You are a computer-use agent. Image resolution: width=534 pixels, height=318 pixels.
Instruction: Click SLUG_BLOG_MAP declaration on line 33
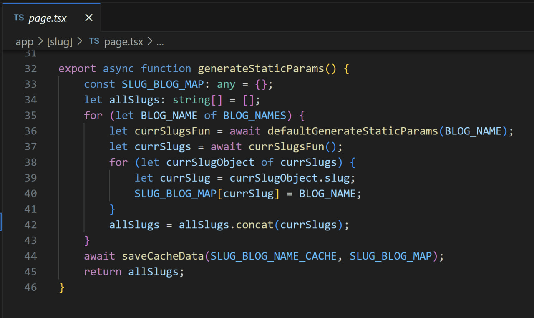[163, 84]
